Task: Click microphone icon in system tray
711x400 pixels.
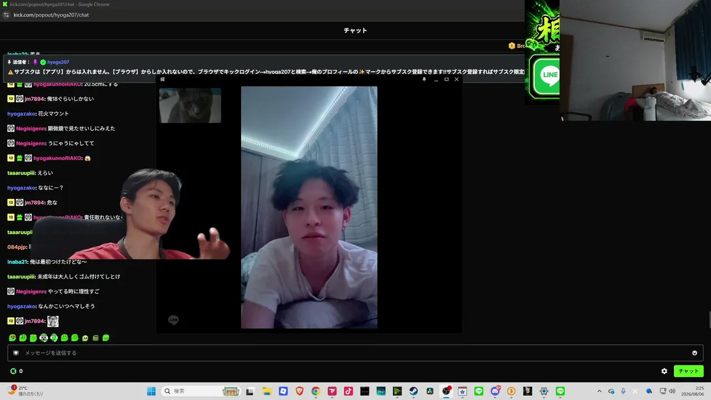Action: coord(623,391)
